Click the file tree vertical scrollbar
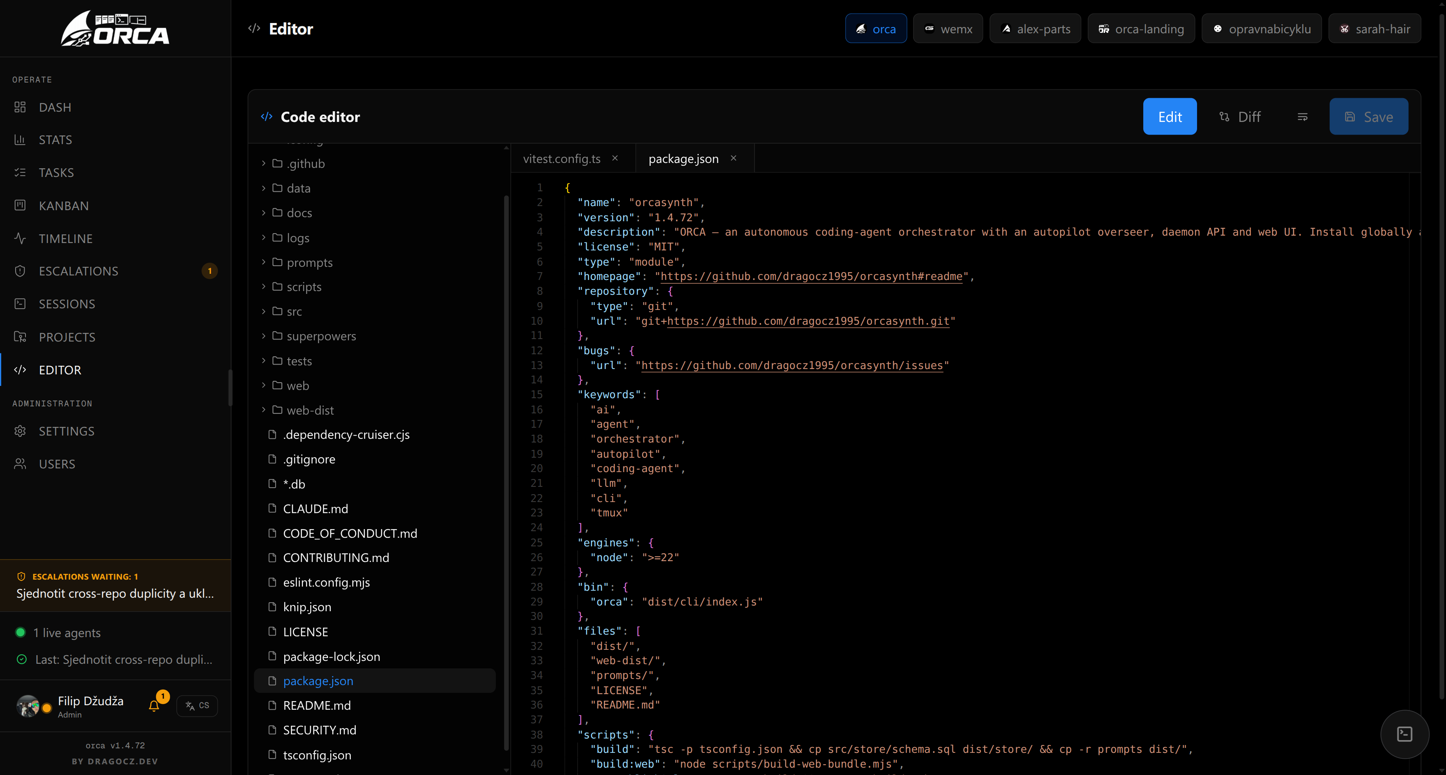The width and height of the screenshot is (1446, 775). coord(507,473)
